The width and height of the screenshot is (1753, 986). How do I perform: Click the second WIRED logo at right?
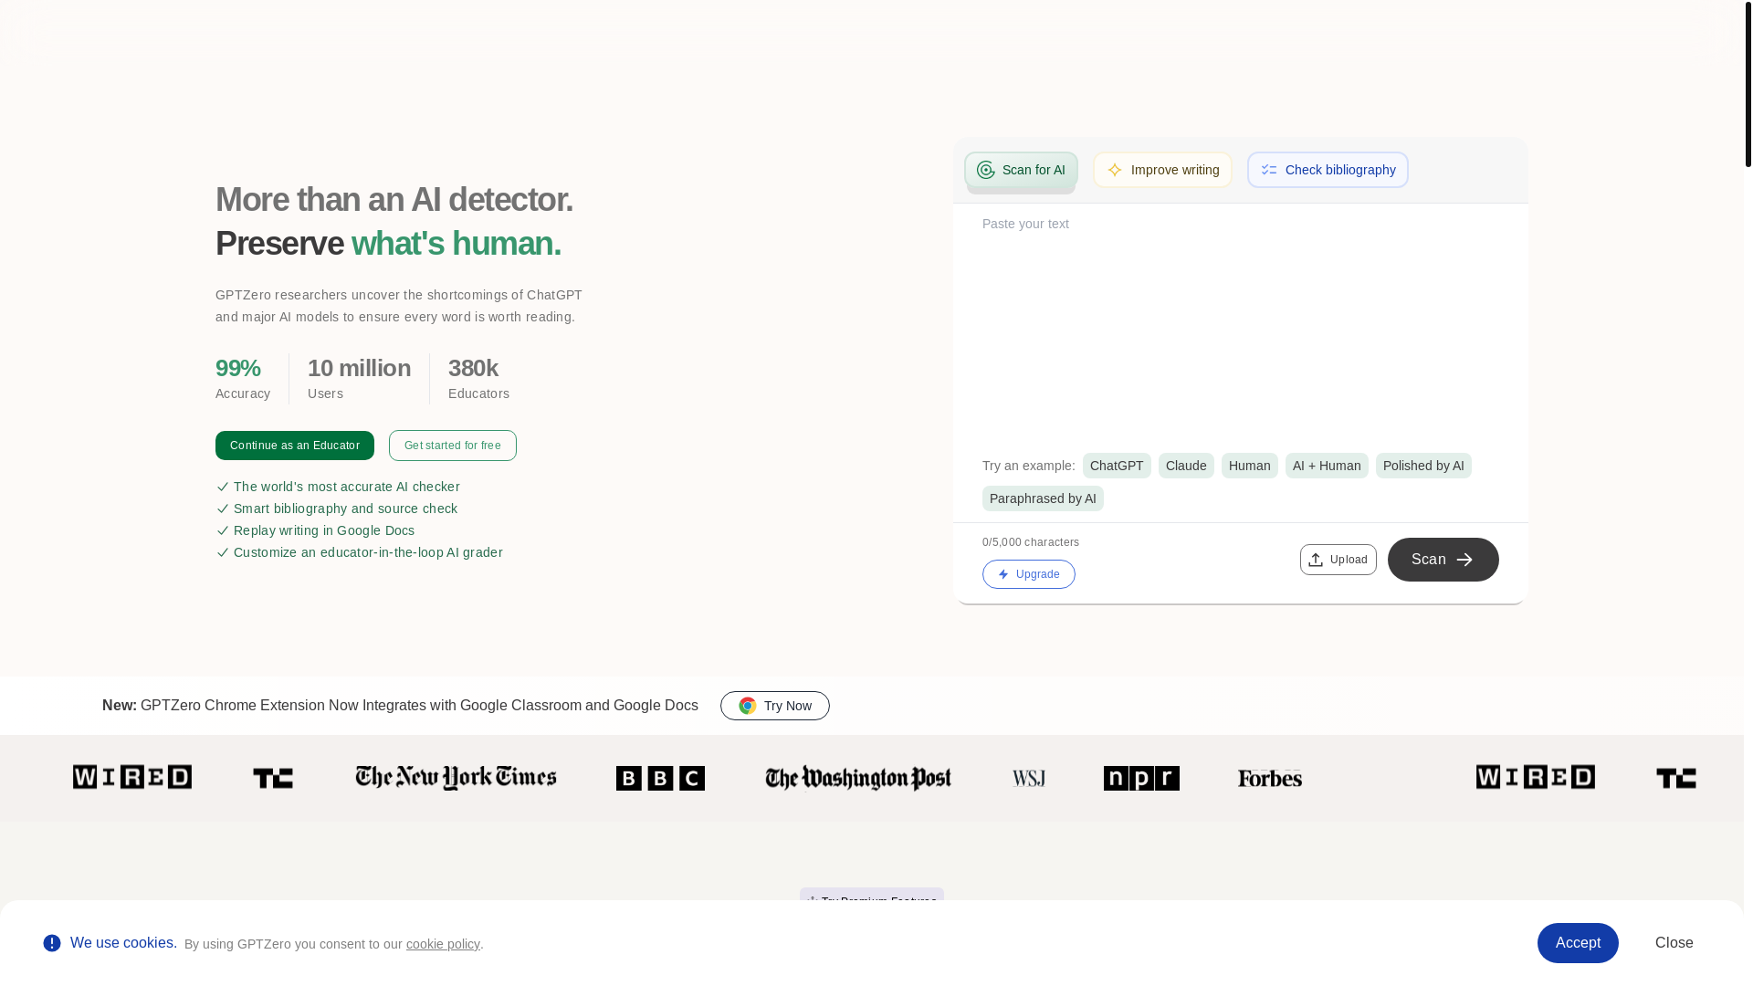(1536, 777)
